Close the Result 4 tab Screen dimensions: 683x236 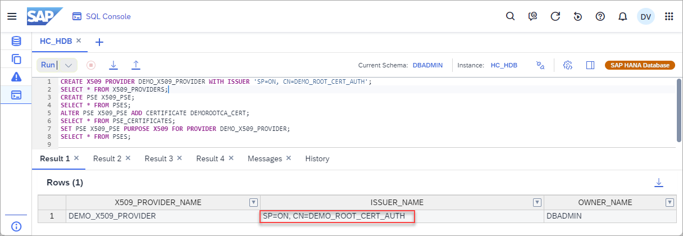231,158
